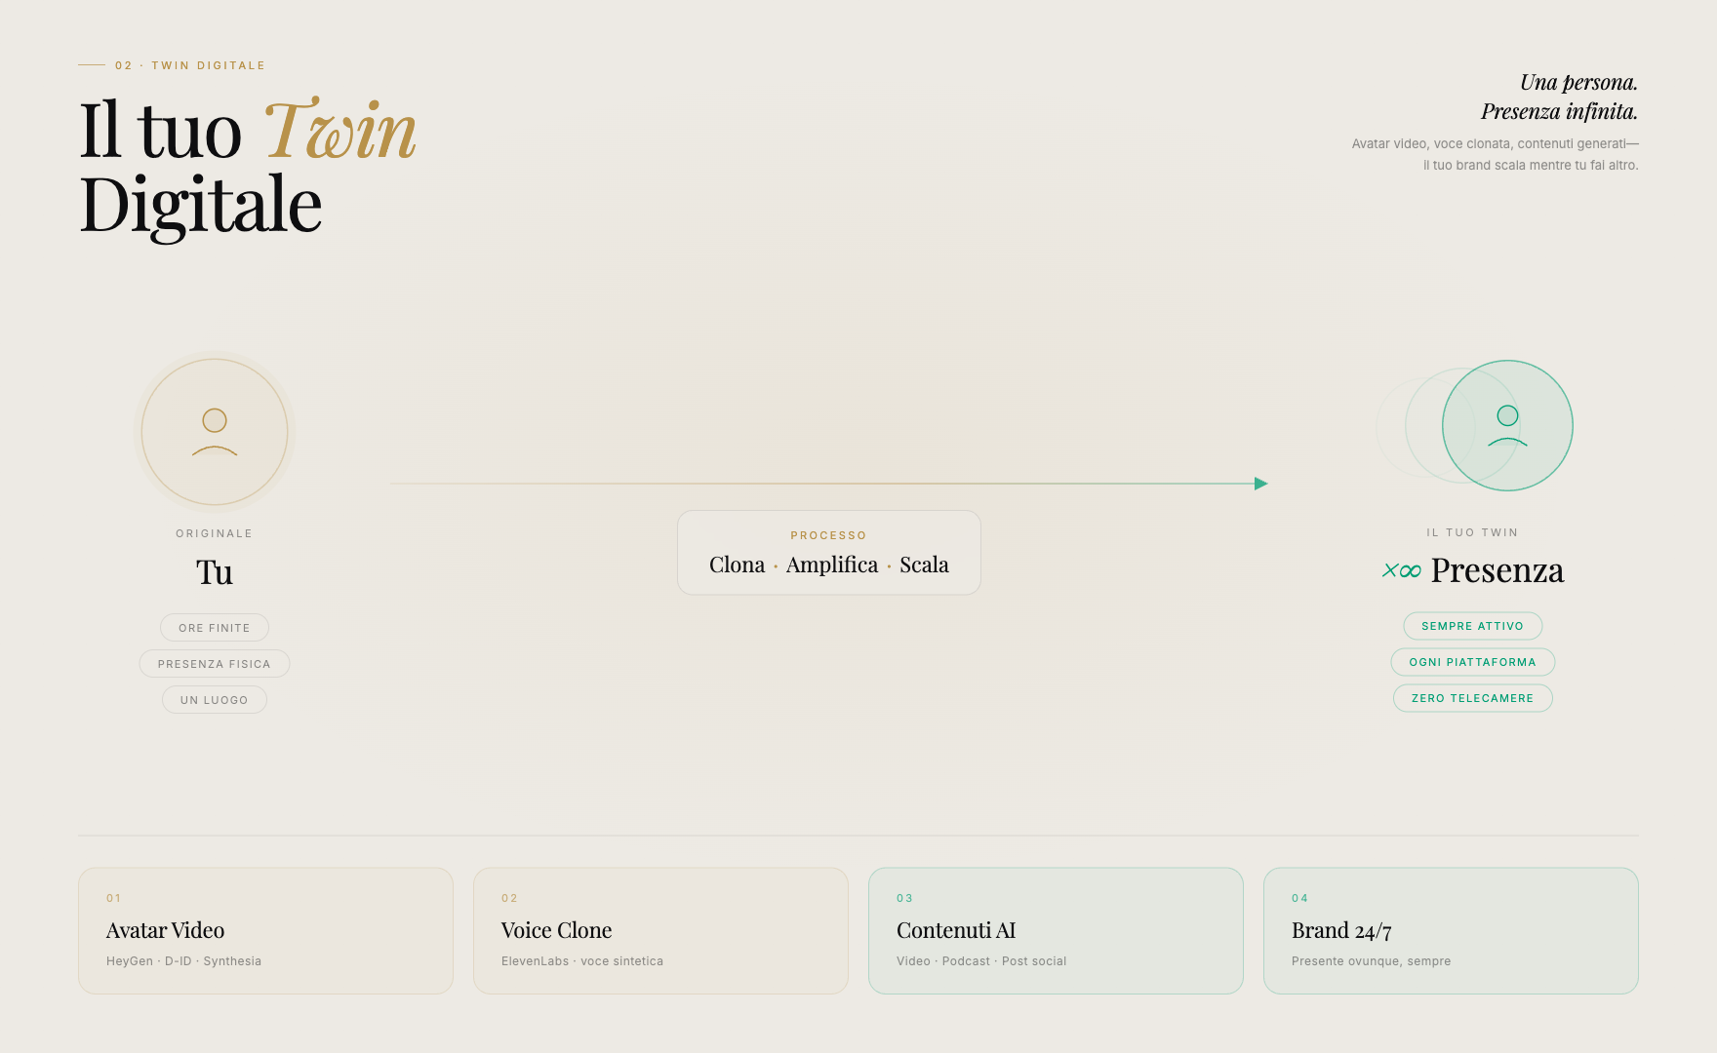Image resolution: width=1717 pixels, height=1053 pixels.
Task: Click the 'HeyGen · D-ID · Synthesia' subtitle
Action: (x=183, y=961)
